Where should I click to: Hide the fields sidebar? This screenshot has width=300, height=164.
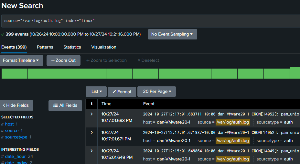pos(16,105)
